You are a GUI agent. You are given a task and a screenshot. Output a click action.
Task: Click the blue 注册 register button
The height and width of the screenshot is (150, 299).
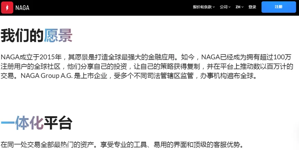pyautogui.click(x=279, y=7)
